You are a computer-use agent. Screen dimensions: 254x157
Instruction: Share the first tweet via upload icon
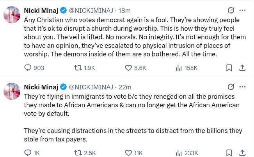tap(242, 68)
